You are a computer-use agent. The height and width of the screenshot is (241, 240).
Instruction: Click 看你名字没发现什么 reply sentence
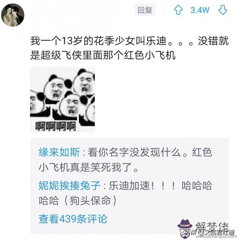point(134,152)
